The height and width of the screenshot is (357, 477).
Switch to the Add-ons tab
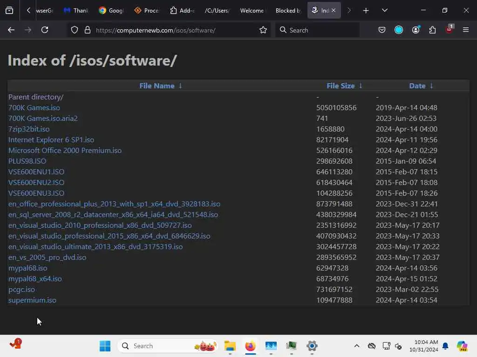(x=182, y=11)
